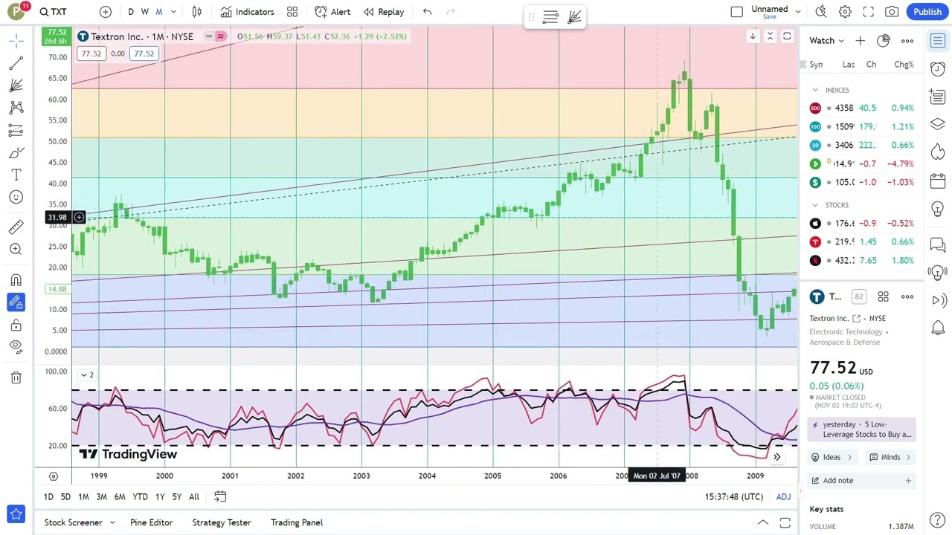Open the Strategy Tester tab
Viewport: 952px width, 535px height.
pos(222,522)
